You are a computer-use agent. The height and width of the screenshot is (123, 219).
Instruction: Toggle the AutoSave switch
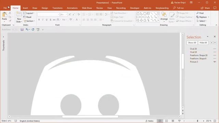14,30
